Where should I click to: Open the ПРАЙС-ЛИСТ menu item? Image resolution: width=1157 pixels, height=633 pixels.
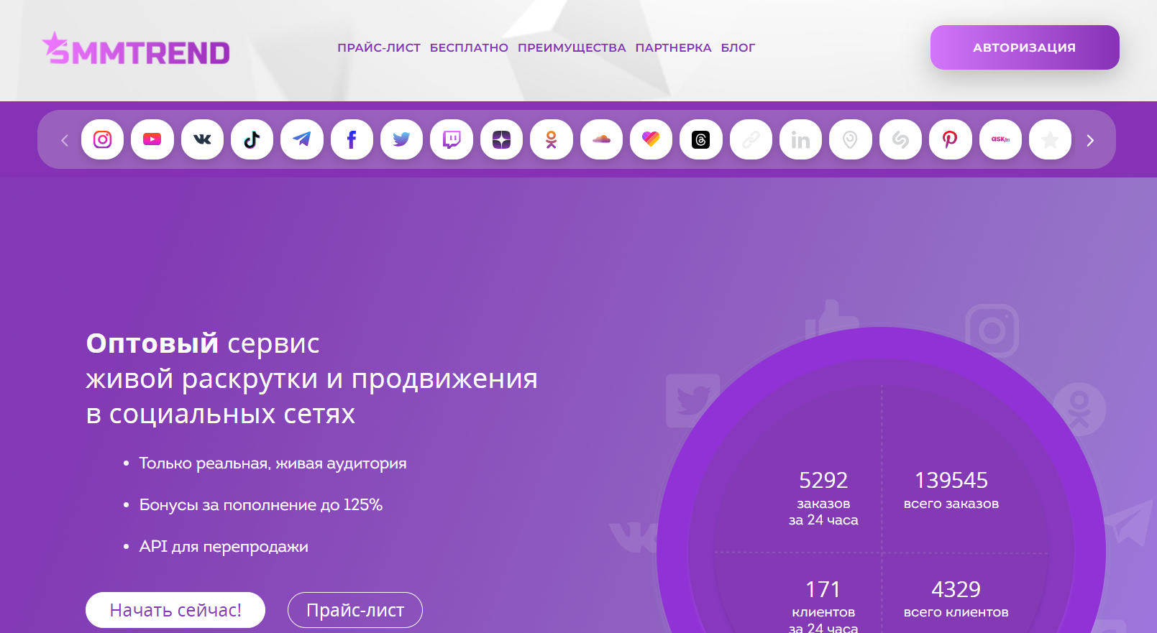[x=379, y=47]
